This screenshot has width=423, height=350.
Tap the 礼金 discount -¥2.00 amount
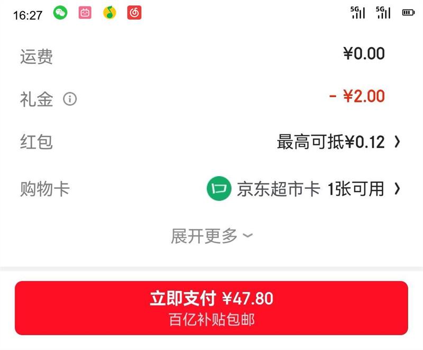coord(357,96)
